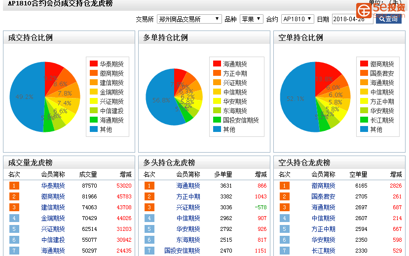Open 东海期货 link in 多头持仓龙虎榜

pos(188,240)
